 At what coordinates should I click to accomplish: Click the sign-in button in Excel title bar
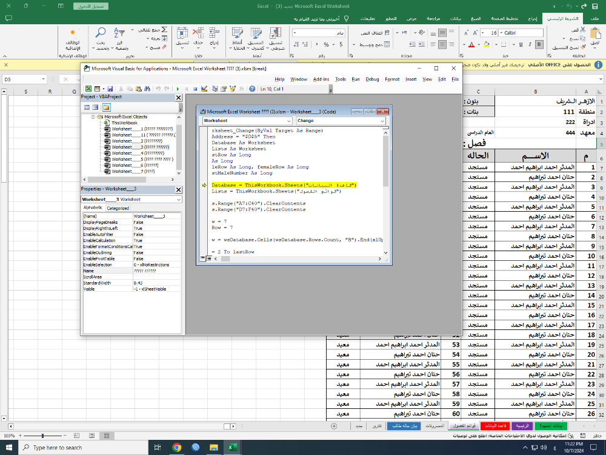coord(91,6)
